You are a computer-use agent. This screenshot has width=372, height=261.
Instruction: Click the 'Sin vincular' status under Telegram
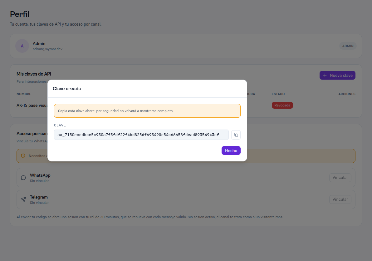tap(39, 203)
